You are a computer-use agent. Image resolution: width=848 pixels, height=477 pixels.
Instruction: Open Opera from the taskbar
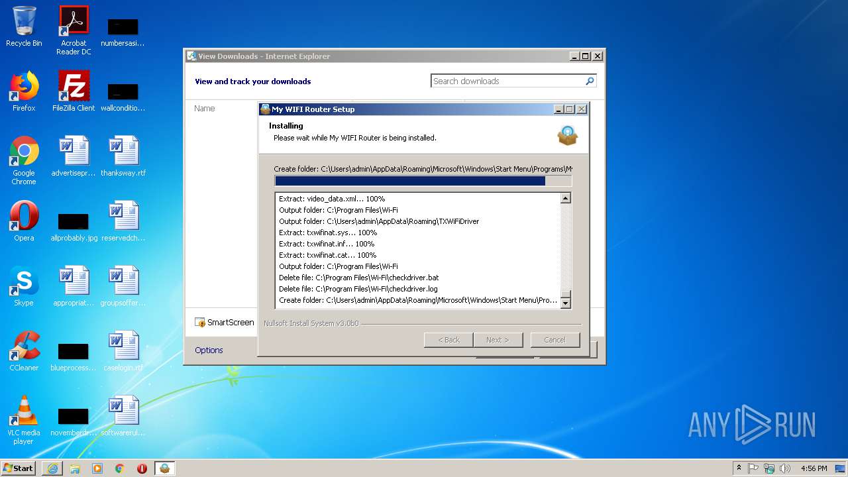tap(142, 468)
